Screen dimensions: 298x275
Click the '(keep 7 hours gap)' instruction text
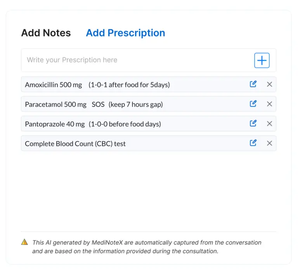(135, 104)
